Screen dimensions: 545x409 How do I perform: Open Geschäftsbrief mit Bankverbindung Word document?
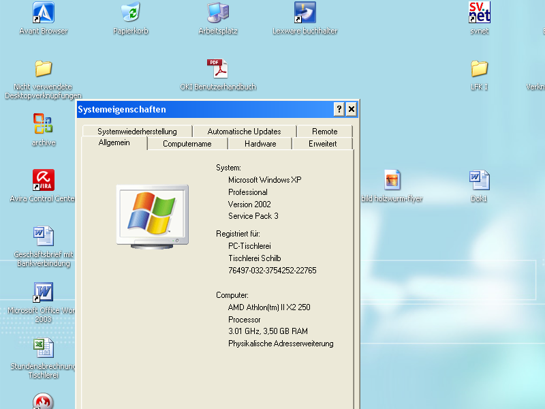pos(44,246)
